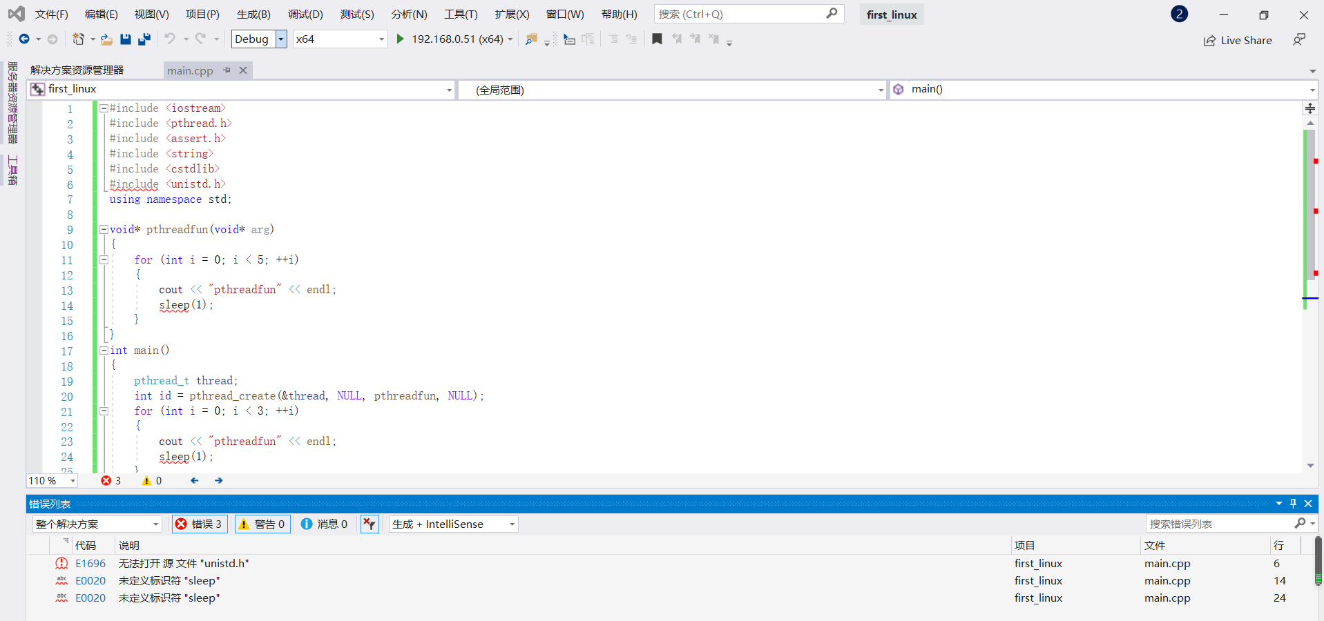Screen dimensions: 1324x621
Task: Collapse the include block at line 1
Action: coord(104,108)
